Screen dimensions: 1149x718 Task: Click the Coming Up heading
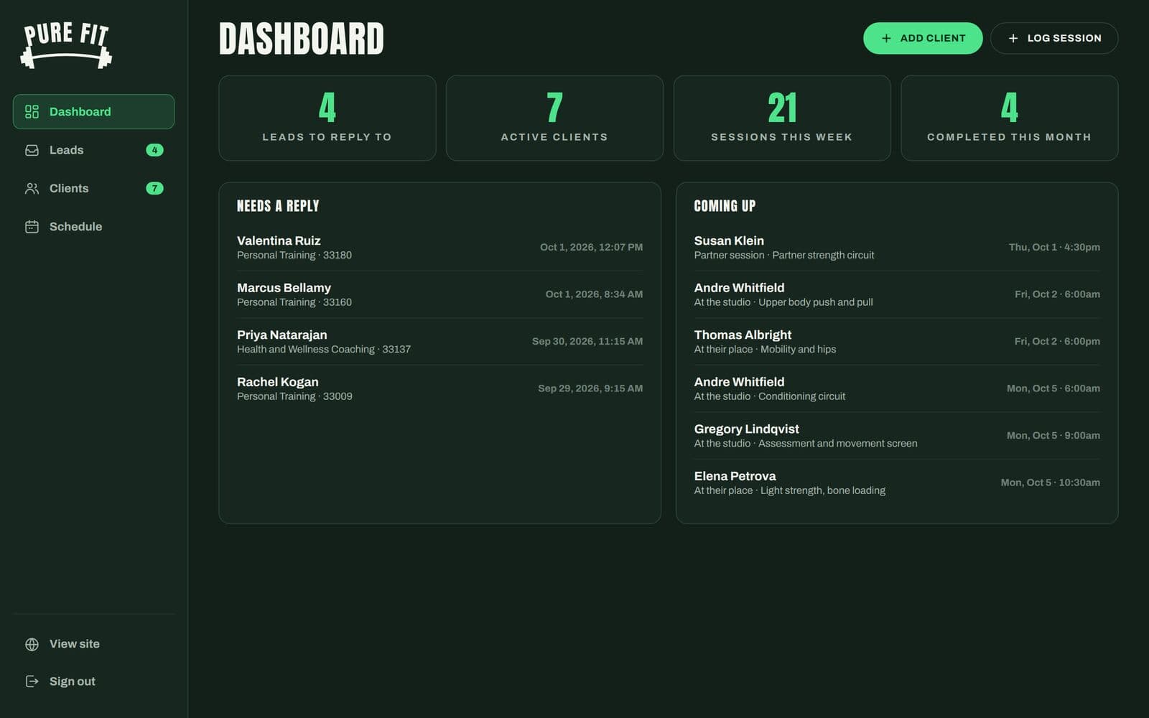[x=725, y=206]
